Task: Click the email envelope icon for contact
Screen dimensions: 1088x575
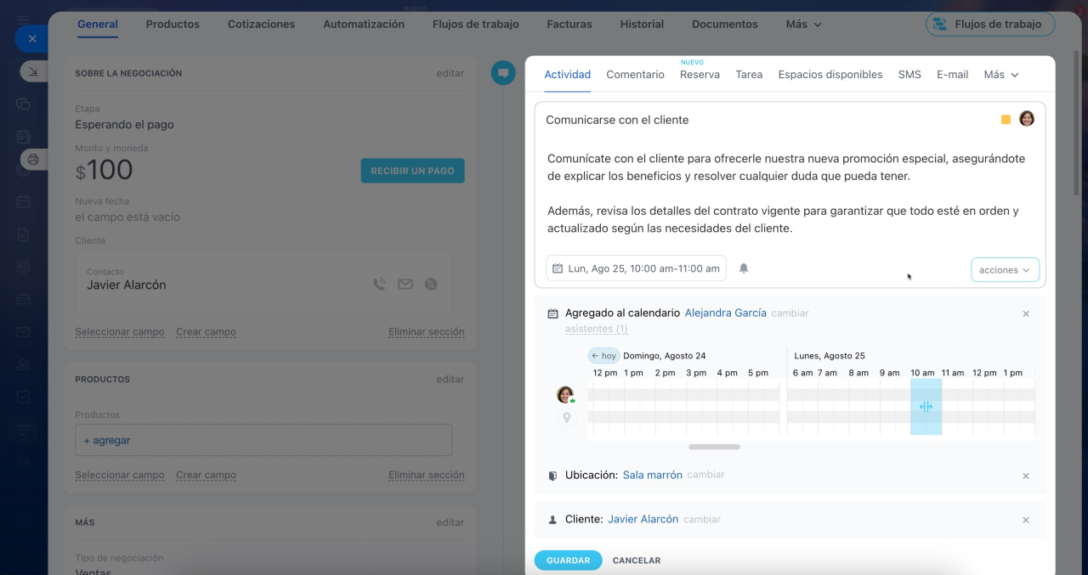Action: pyautogui.click(x=405, y=285)
